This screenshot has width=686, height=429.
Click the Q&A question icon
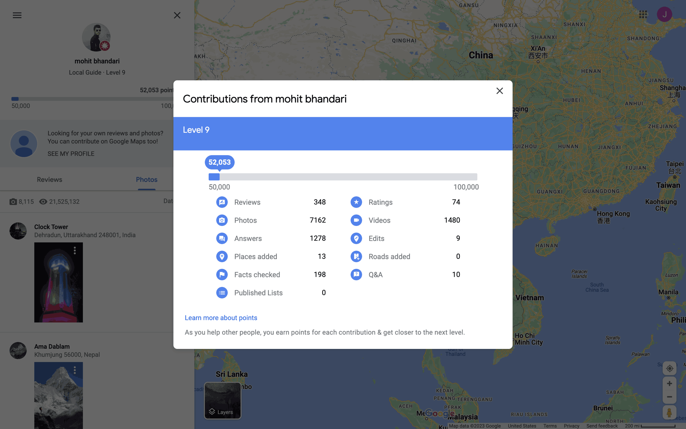(x=356, y=275)
